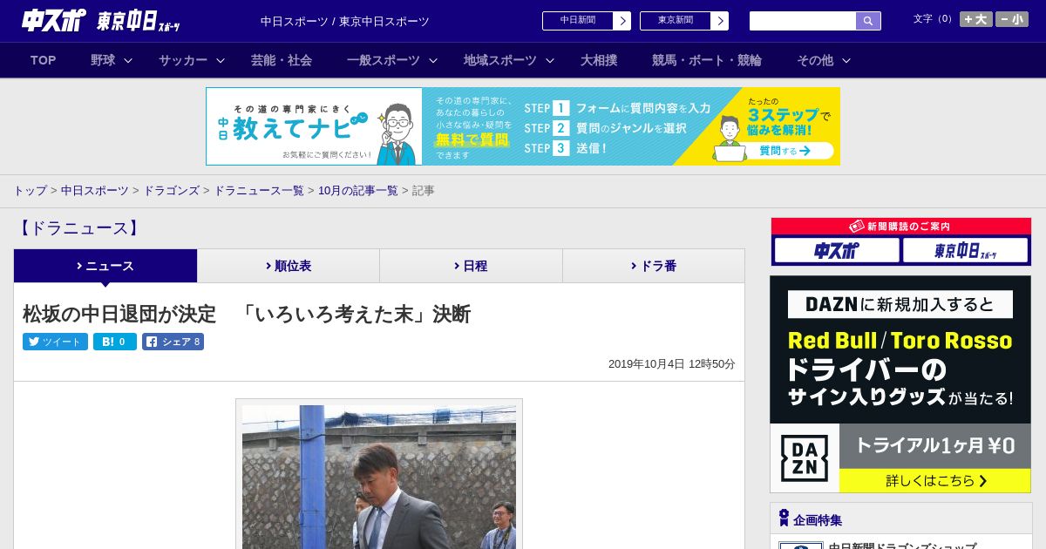Image resolution: width=1046 pixels, height=549 pixels.
Task: Click the date 2019年10月4日 12時50分
Action: point(672,364)
